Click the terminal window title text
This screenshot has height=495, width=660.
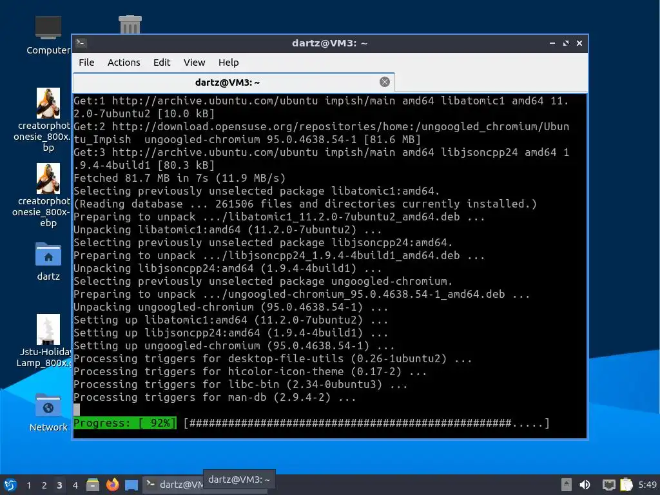[x=329, y=43]
